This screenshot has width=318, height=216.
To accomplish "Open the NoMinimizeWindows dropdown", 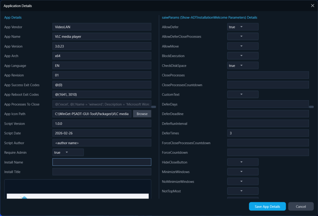I will pyautogui.click(x=243, y=181).
